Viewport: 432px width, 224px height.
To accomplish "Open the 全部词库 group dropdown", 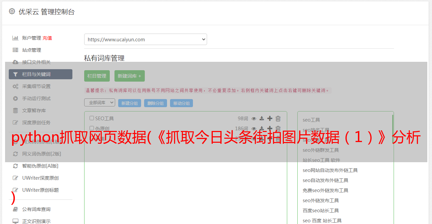I will [x=100, y=102].
